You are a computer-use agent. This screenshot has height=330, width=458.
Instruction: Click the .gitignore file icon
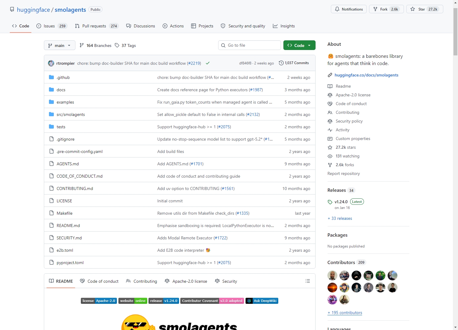click(51, 139)
